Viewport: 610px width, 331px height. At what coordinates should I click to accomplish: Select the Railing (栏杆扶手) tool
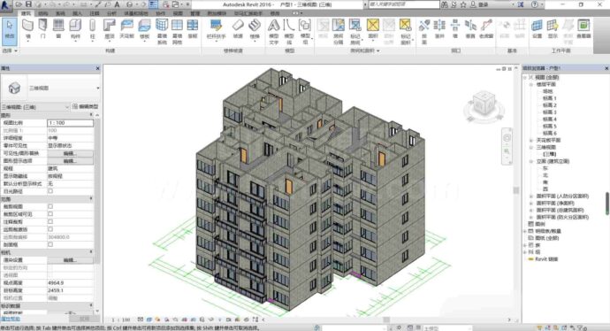(217, 29)
